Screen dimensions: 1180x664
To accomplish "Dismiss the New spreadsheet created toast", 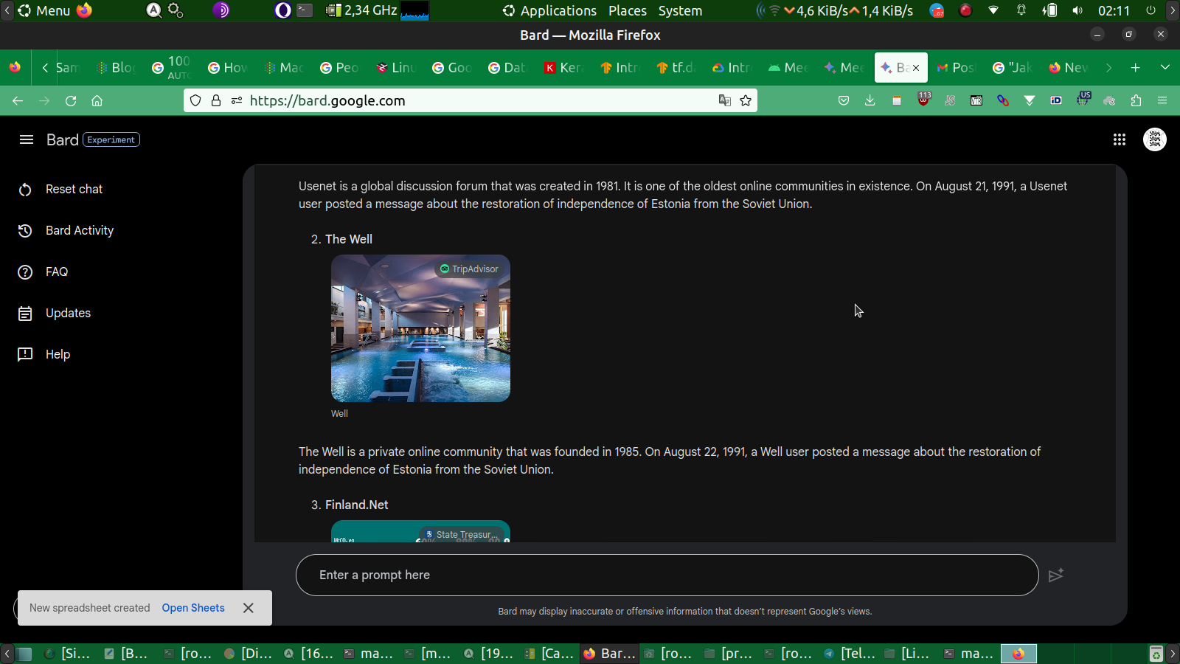I will click(x=249, y=608).
